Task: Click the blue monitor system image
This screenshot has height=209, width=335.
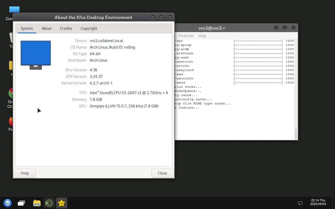Action: 36,55
